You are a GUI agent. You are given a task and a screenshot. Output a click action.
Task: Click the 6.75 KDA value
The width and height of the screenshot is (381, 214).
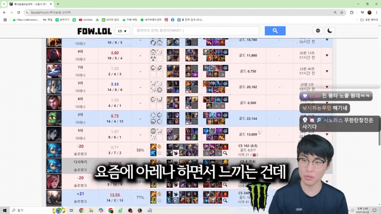click(115, 116)
